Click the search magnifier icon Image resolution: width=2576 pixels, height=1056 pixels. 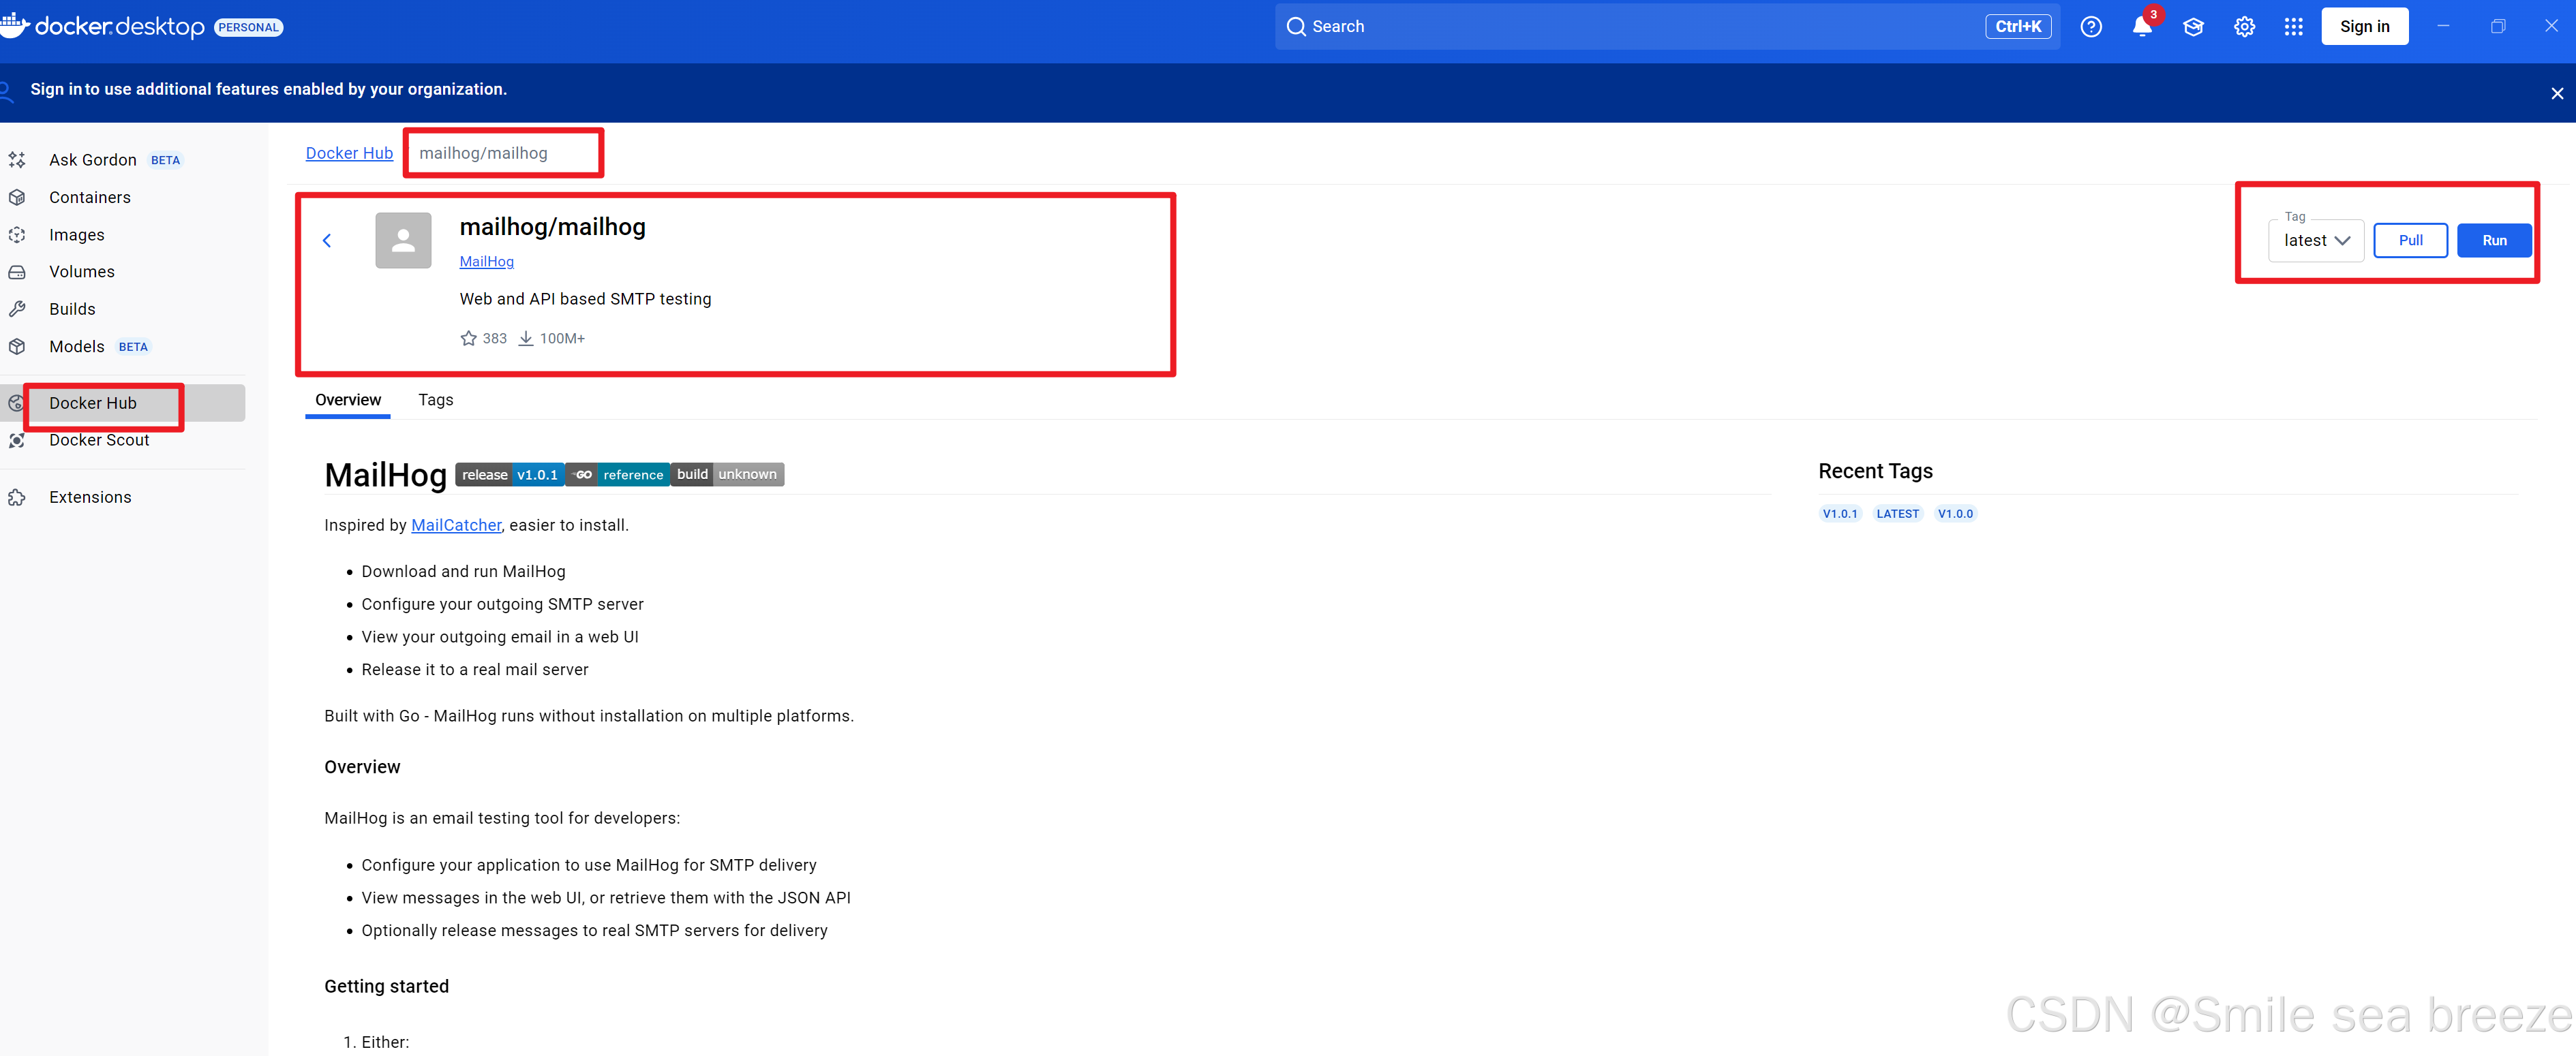1296,27
